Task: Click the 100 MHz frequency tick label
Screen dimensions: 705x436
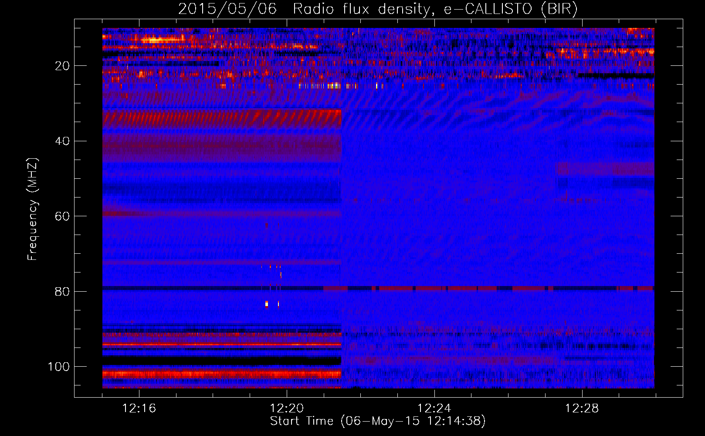Action: click(x=59, y=367)
